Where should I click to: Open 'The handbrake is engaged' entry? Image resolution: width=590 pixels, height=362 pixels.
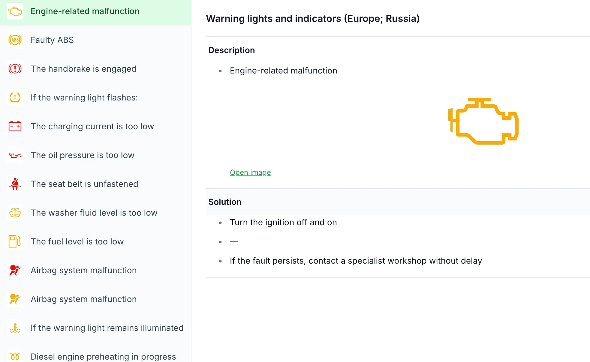pyautogui.click(x=95, y=69)
